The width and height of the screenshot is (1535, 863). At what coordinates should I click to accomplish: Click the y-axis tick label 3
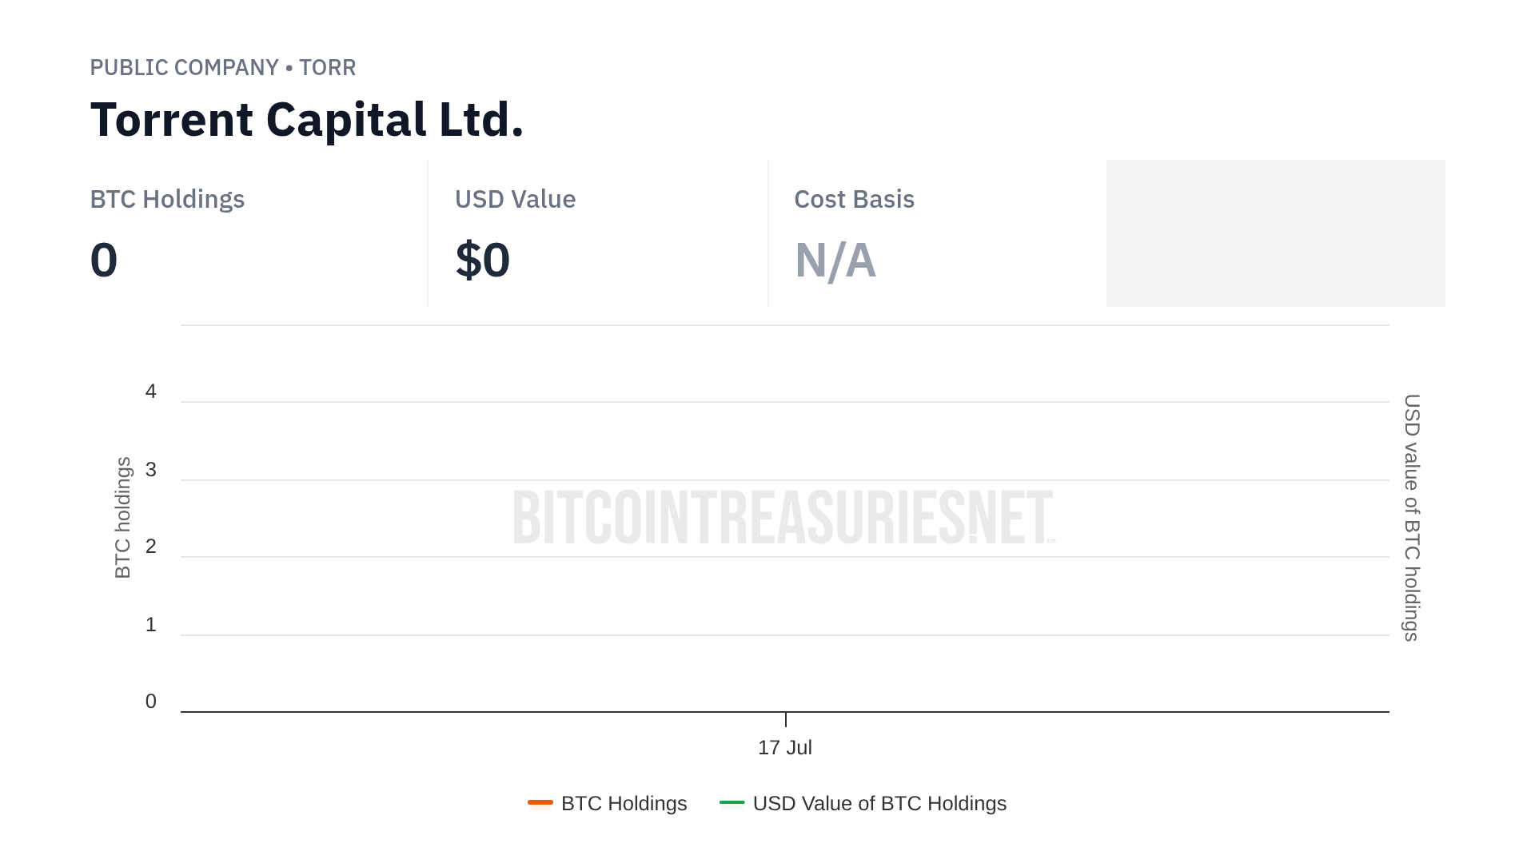click(x=151, y=470)
